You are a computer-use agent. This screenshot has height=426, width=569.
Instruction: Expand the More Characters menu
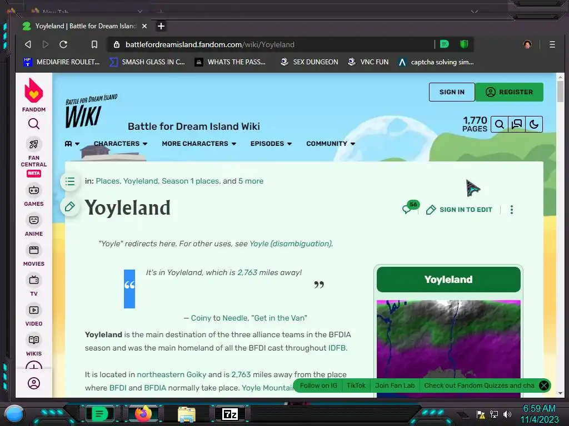(199, 144)
